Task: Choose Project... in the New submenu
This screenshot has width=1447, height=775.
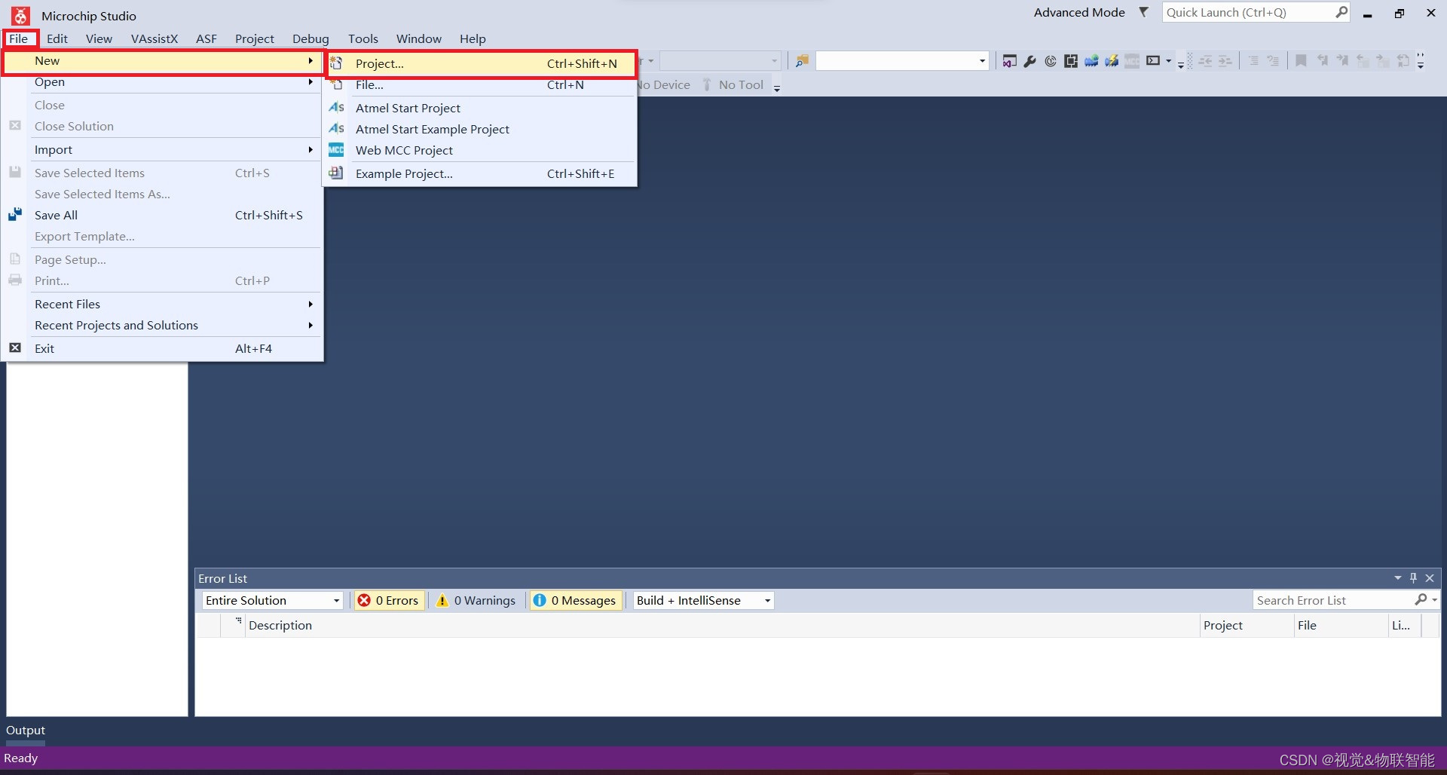Action: (481, 63)
